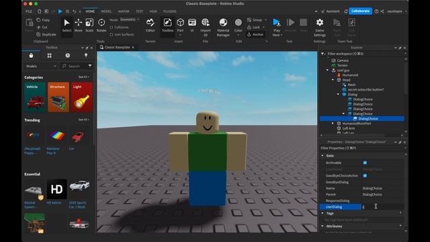The height and width of the screenshot is (242, 430).
Task: Switch to the MODEL ribbon tab
Action: (106, 11)
